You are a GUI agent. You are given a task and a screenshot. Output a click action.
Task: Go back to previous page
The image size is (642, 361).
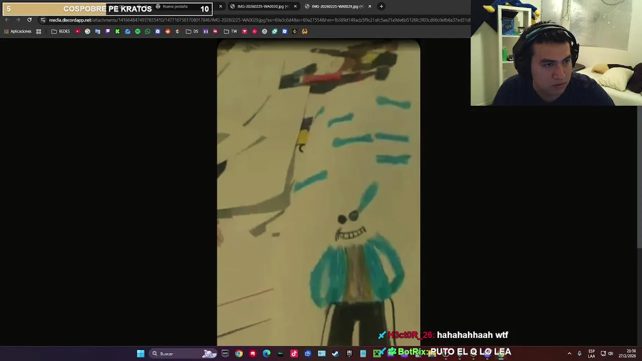(7, 20)
